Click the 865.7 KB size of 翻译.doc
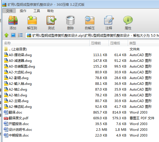Screen dimensions: 159x142 coord(100,112)
